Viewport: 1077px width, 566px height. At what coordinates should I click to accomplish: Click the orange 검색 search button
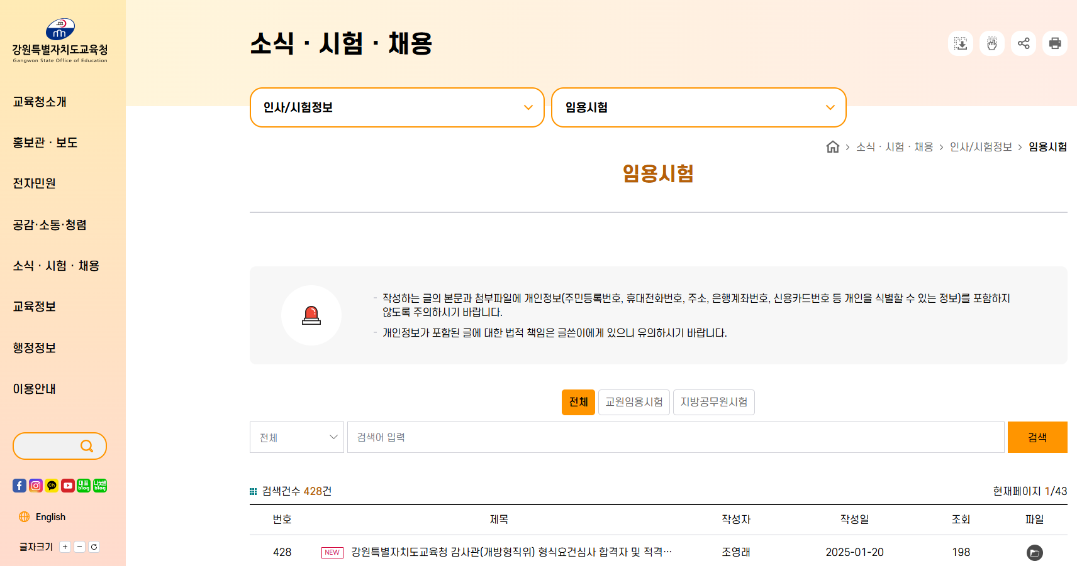1037,437
